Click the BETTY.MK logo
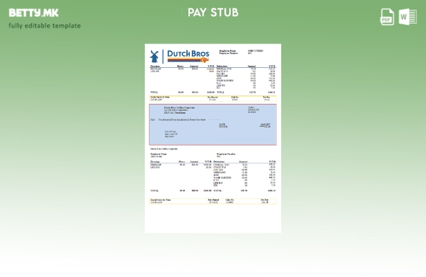426x277 pixels. pos(33,12)
